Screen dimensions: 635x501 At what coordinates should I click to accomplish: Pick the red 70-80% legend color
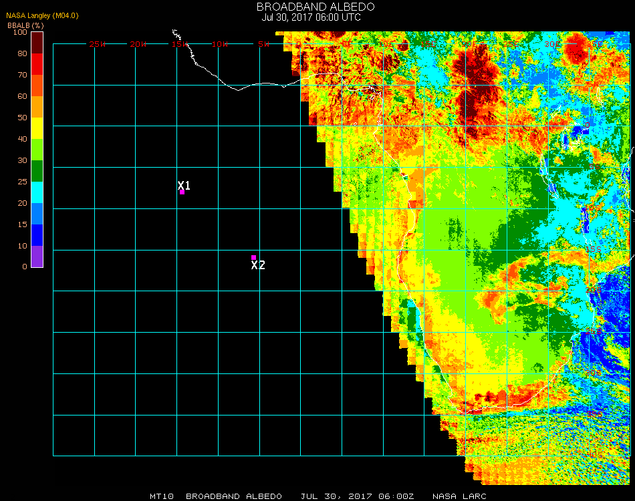[37, 63]
